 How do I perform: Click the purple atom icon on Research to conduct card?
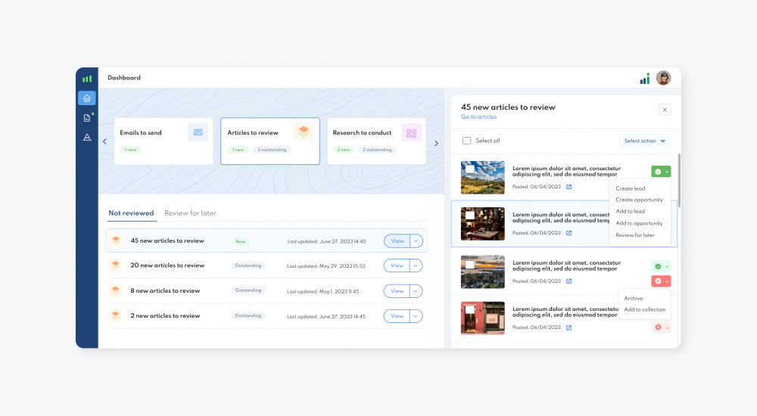(411, 133)
